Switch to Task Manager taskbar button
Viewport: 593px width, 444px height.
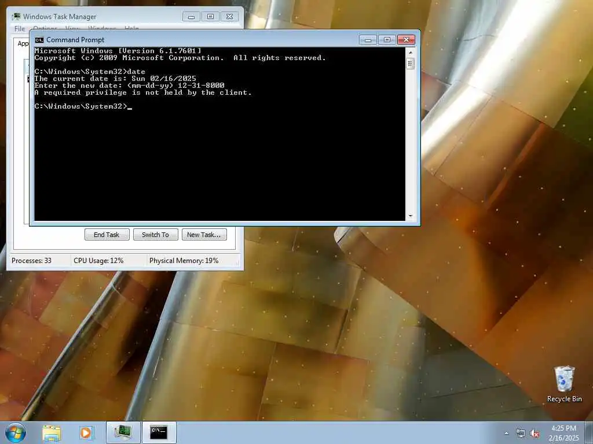(x=123, y=432)
